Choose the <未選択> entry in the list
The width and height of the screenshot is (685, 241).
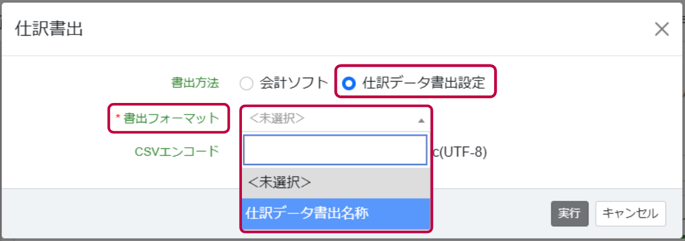[336, 183]
